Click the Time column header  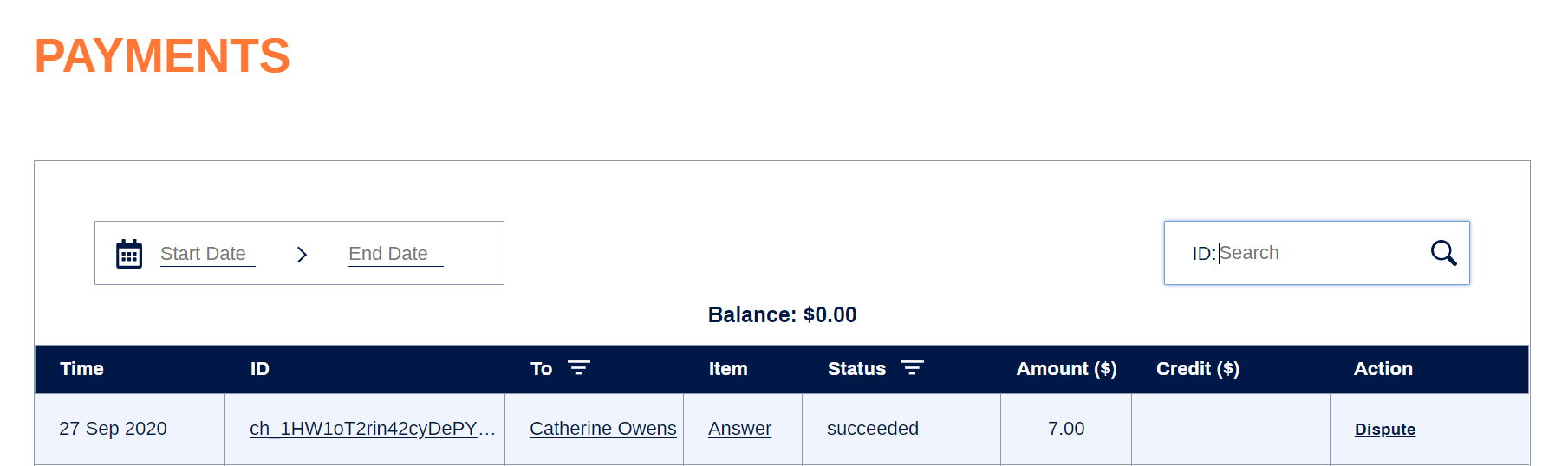(x=81, y=369)
